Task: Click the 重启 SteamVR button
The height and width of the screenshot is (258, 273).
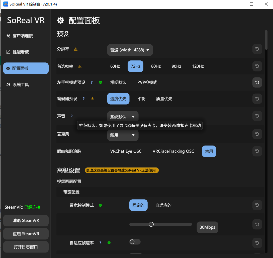Action: [x=26, y=234]
